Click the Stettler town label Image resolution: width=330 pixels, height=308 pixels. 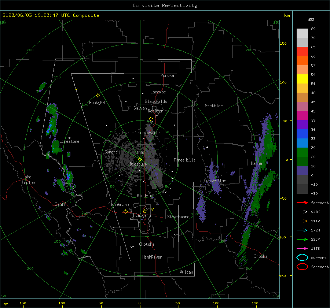pos(214,106)
